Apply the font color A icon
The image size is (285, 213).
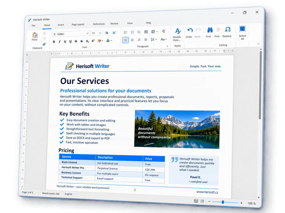click(x=108, y=40)
